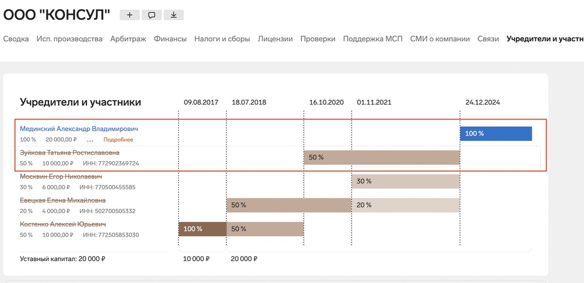Click the blue 100 % share bar
Image resolution: width=584 pixels, height=283 pixels.
496,133
